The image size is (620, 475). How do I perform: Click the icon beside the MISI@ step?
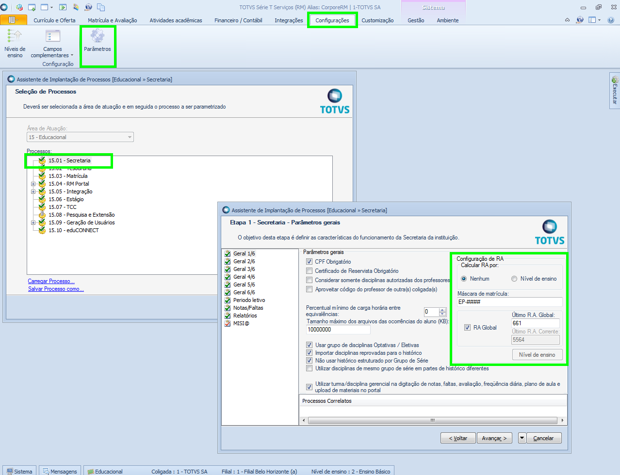[228, 323]
